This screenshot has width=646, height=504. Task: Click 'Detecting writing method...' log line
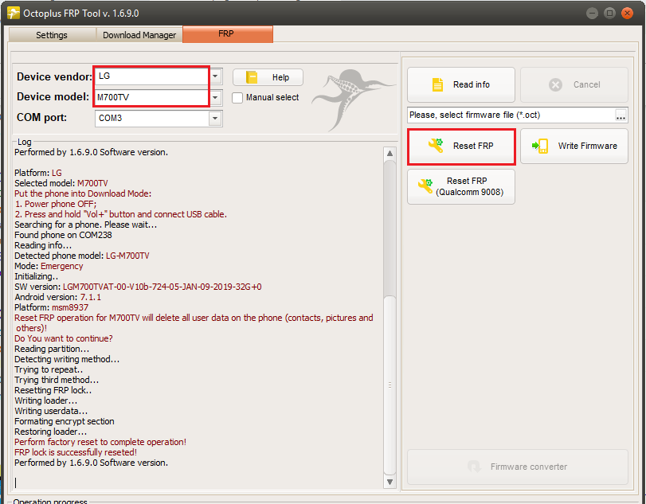click(67, 359)
